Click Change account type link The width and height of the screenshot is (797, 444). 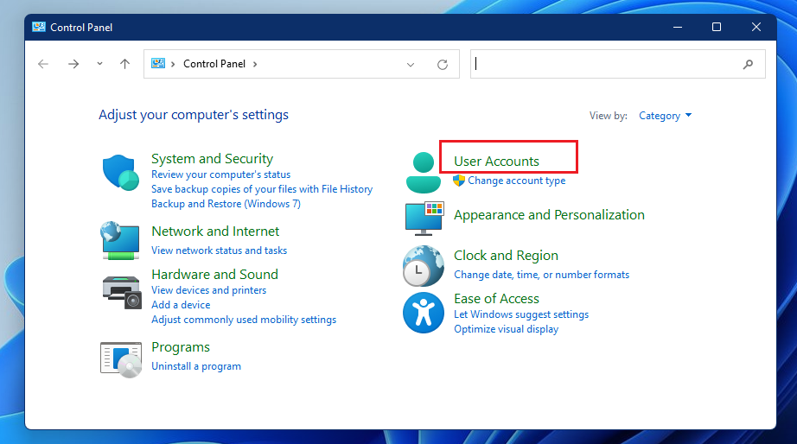516,181
